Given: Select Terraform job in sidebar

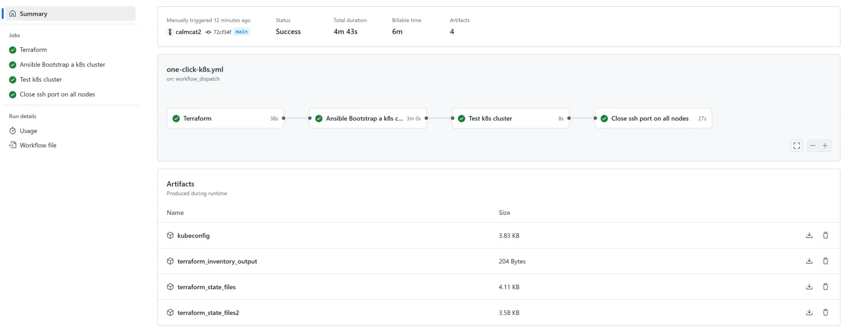Looking at the screenshot, I should 33,50.
